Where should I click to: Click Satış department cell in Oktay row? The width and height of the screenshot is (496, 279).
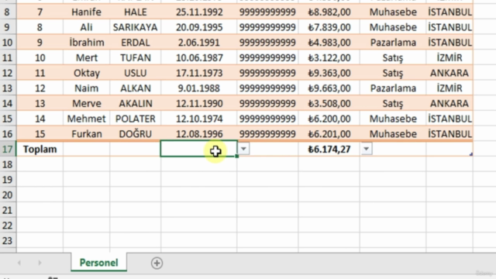(x=393, y=73)
